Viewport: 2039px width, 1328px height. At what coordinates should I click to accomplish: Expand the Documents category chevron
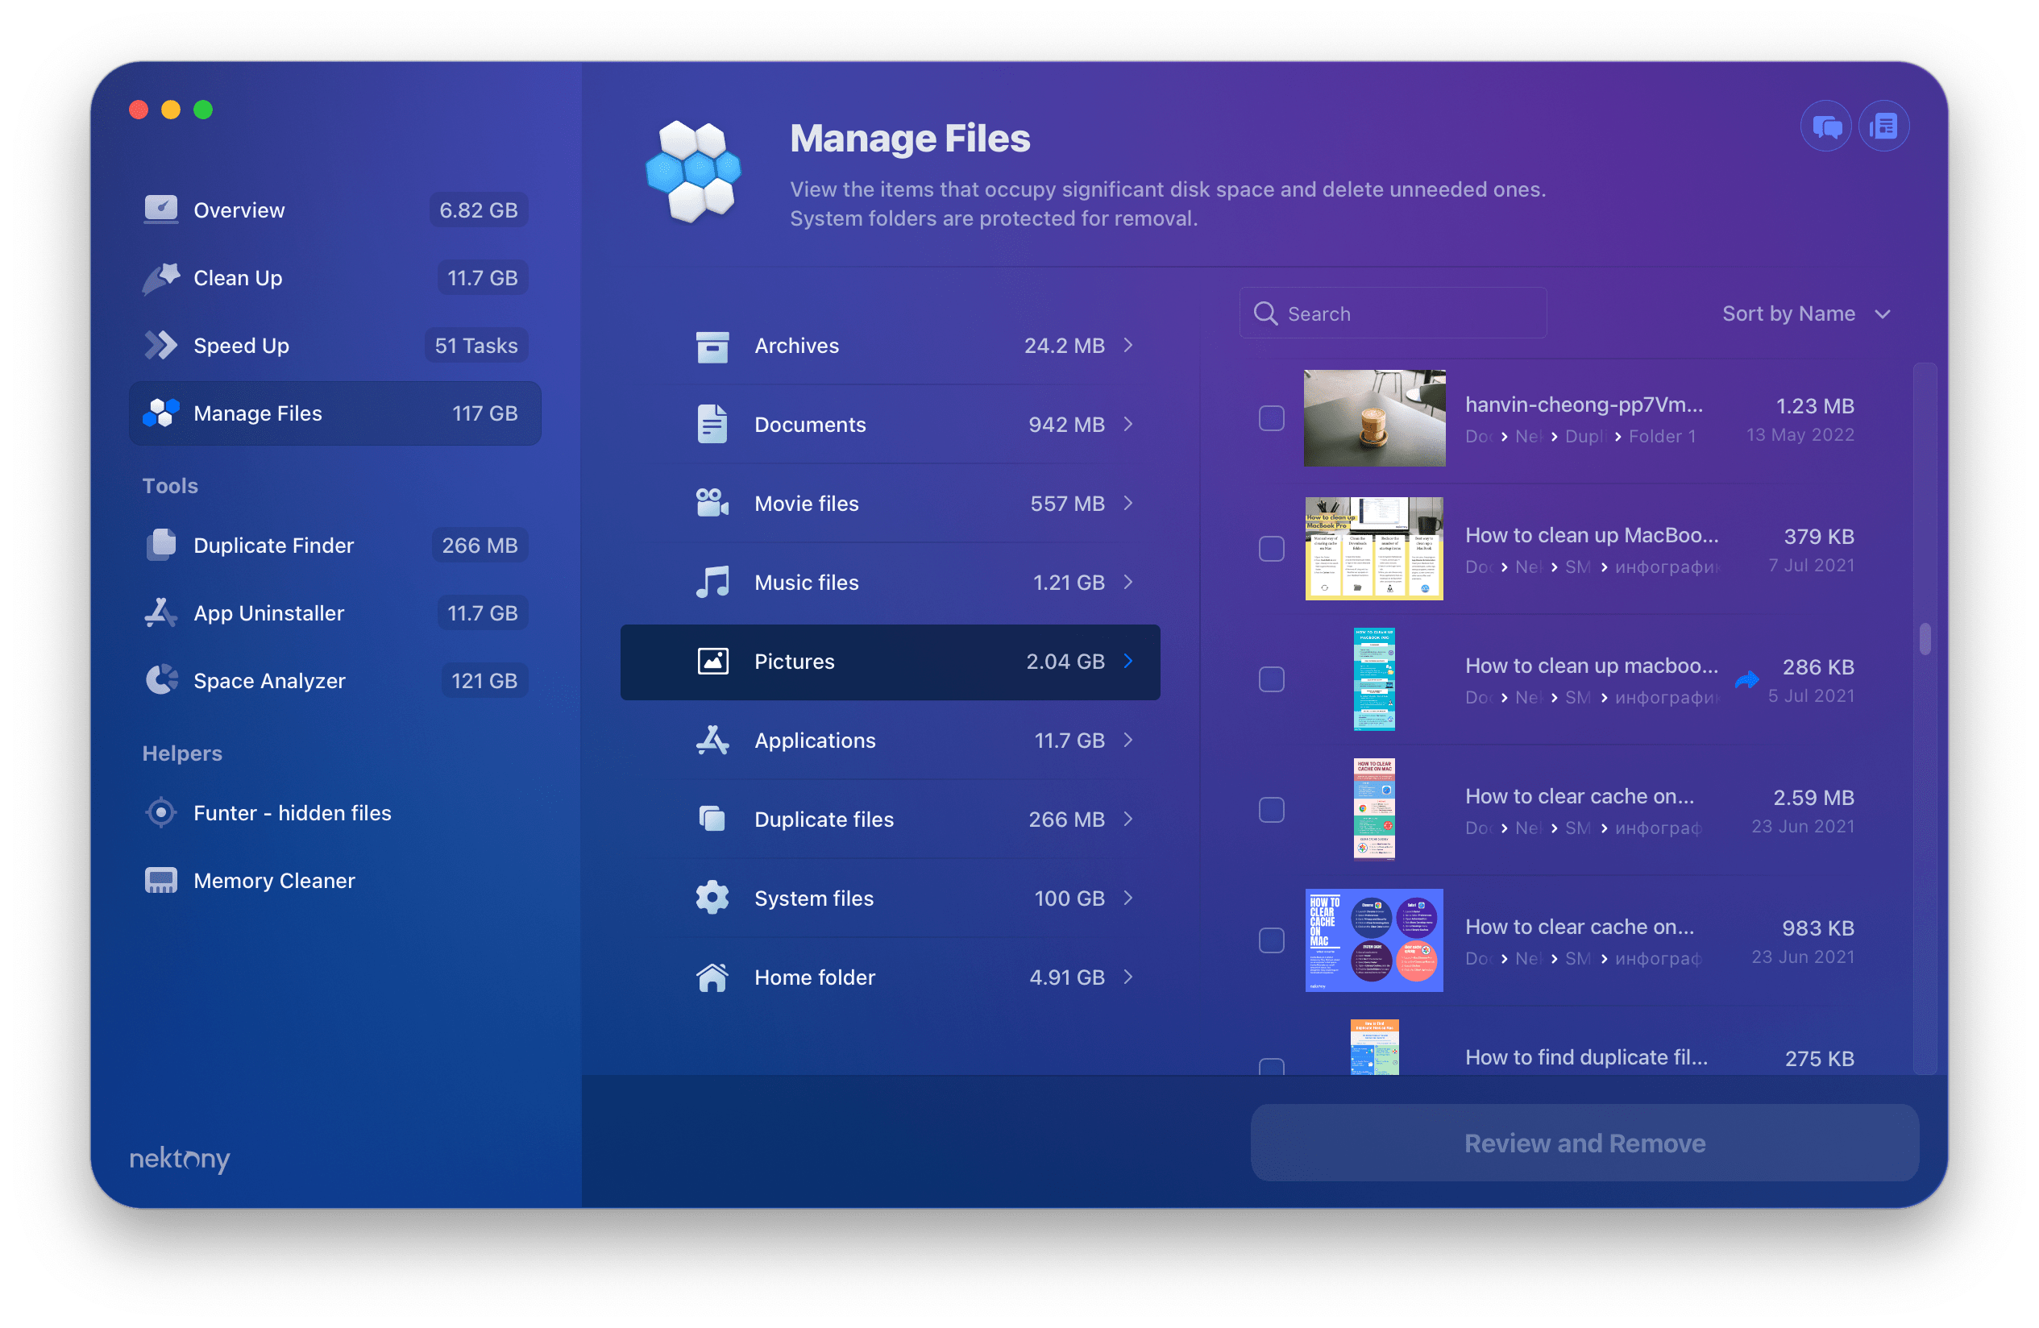click(x=1132, y=423)
